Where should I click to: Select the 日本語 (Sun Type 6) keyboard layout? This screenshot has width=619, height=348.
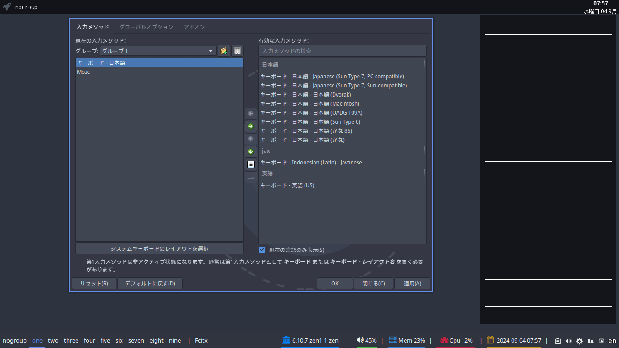point(343,121)
